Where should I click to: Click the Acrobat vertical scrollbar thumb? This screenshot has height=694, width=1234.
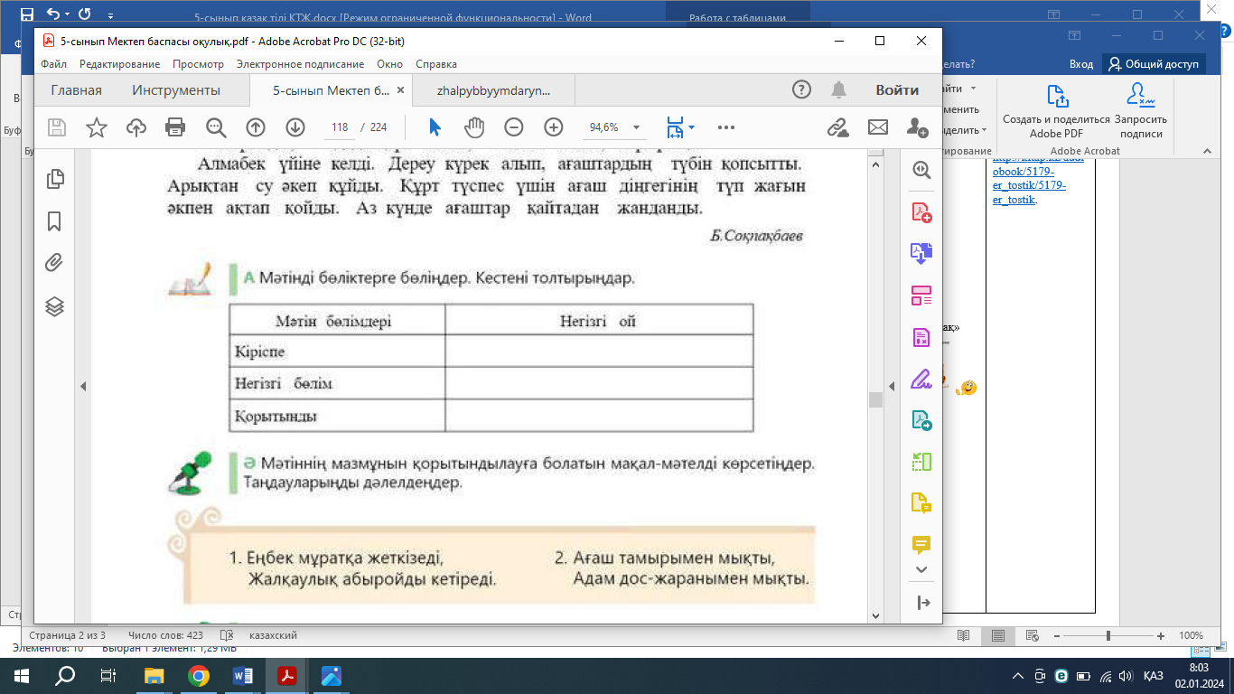click(874, 400)
